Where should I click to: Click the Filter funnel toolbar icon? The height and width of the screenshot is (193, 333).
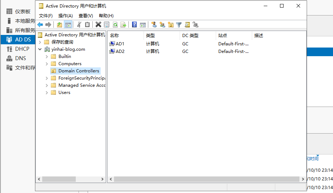(179, 25)
